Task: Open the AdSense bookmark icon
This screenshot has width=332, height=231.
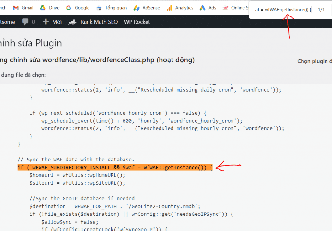Action: (136, 8)
